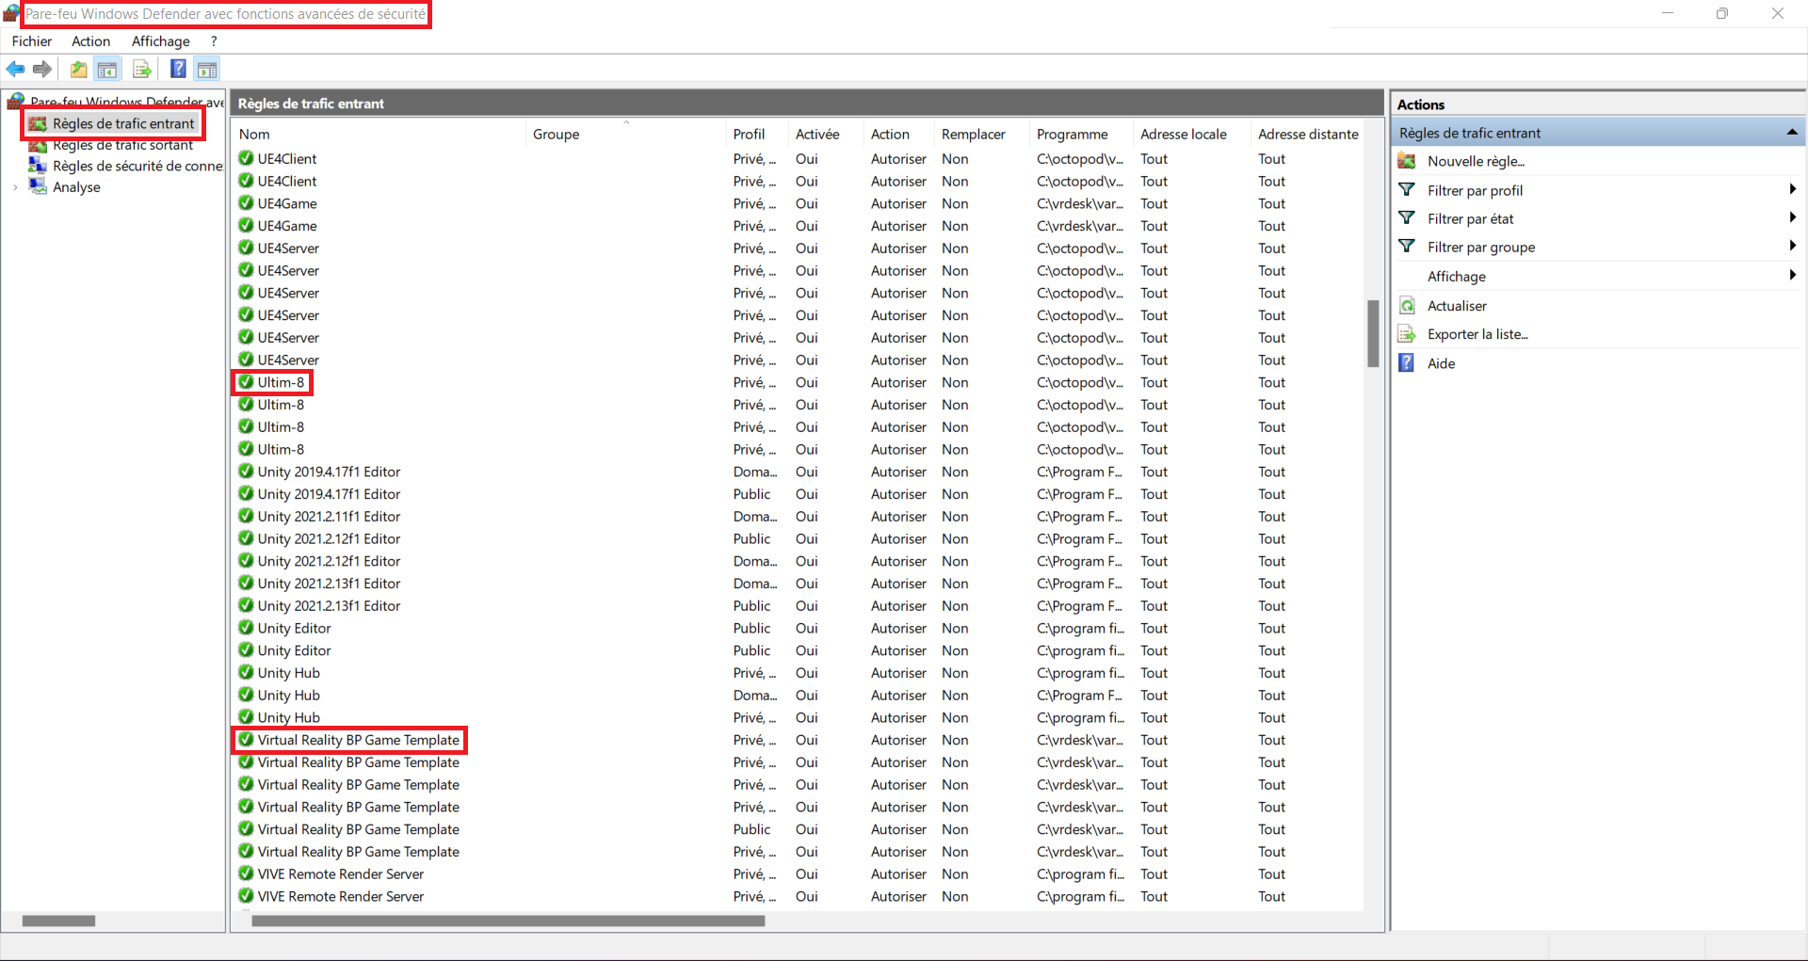Select the Unity 2021.2.12f1 Editor rule with Public profile

tap(798, 538)
